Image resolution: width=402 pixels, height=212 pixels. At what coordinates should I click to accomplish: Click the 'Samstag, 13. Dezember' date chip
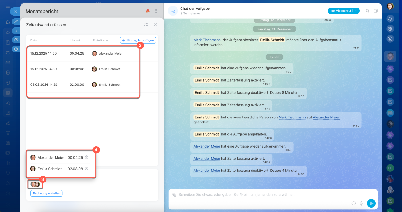pyautogui.click(x=275, y=29)
